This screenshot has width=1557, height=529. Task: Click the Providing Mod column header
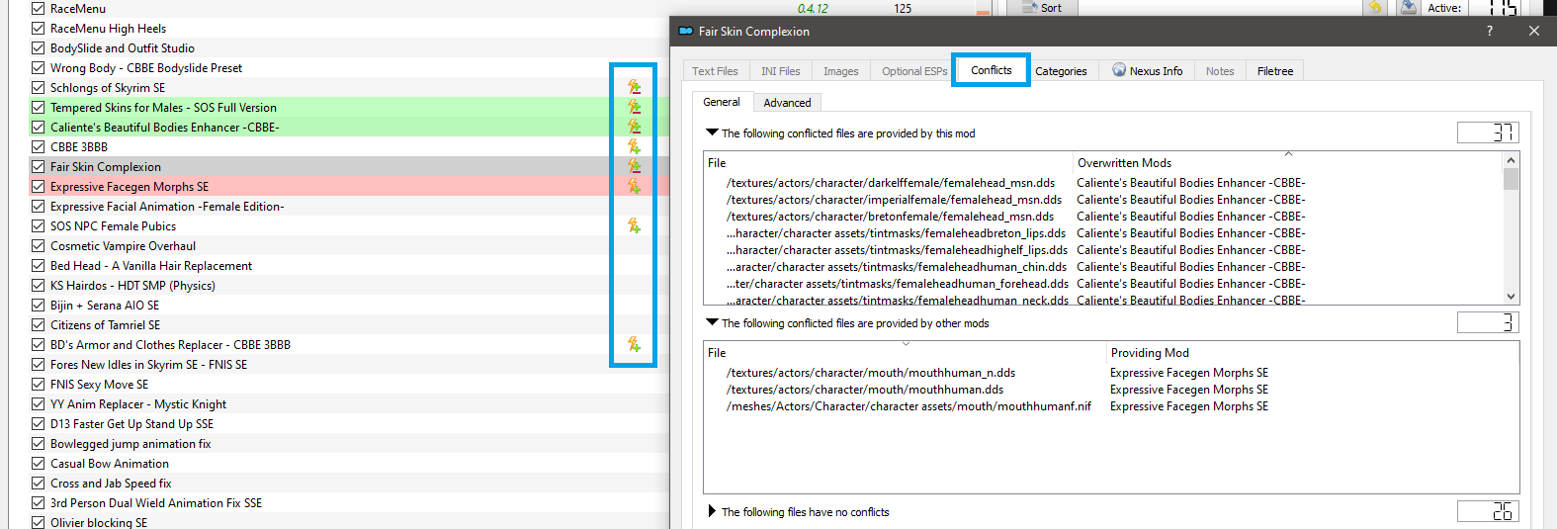tap(1313, 353)
